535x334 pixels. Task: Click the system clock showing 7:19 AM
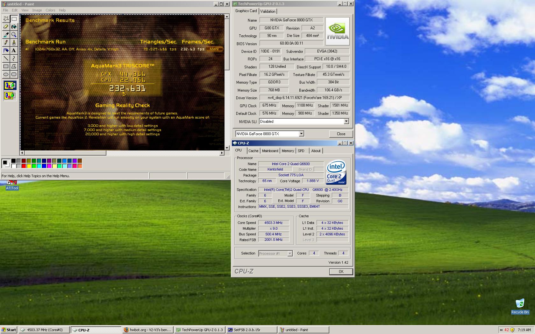(524, 330)
